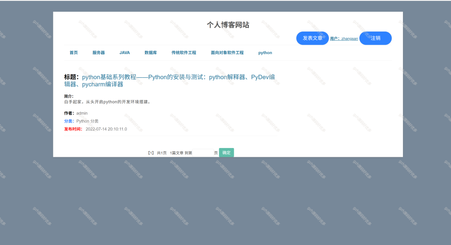Go to the 首页 nav item
This screenshot has width=451, height=245.
[74, 53]
